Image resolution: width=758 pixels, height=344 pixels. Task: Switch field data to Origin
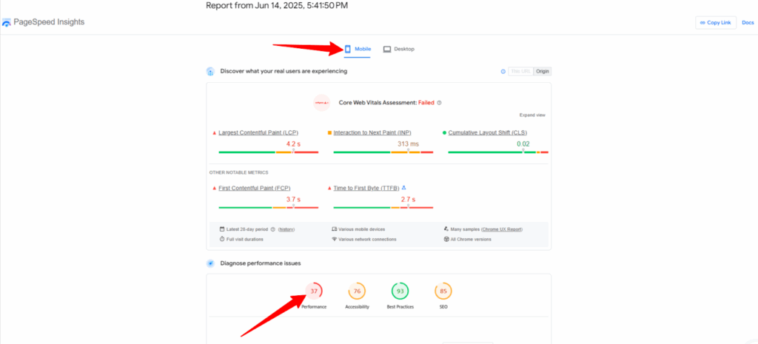[543, 72]
